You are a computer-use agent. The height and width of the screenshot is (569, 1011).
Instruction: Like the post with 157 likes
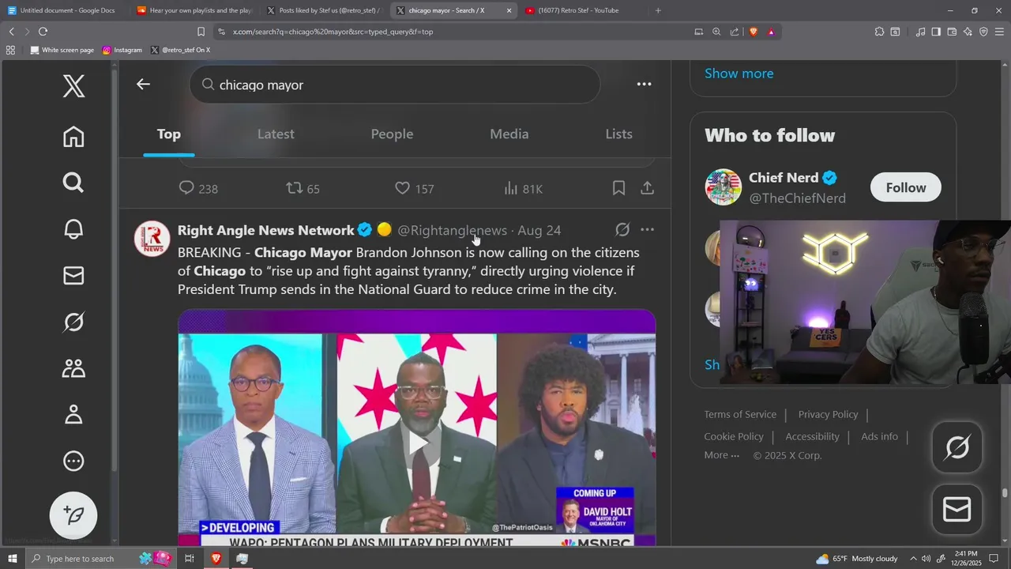point(415,188)
